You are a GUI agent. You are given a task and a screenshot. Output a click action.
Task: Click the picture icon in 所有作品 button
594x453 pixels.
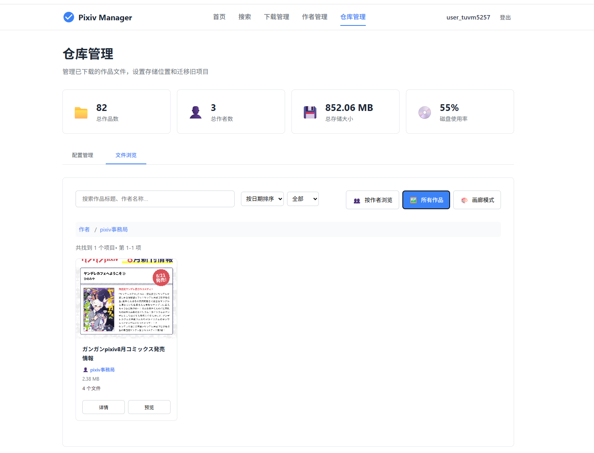tap(413, 200)
